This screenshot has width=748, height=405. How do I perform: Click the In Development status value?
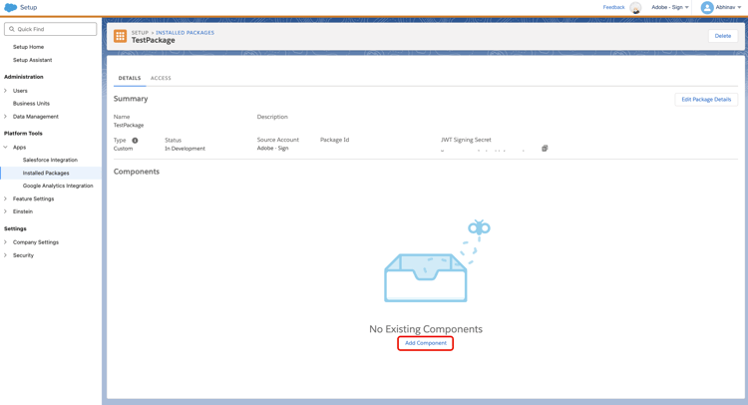[186, 149]
